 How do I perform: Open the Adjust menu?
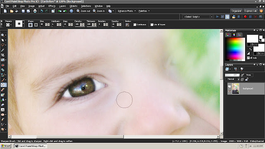(41, 6)
